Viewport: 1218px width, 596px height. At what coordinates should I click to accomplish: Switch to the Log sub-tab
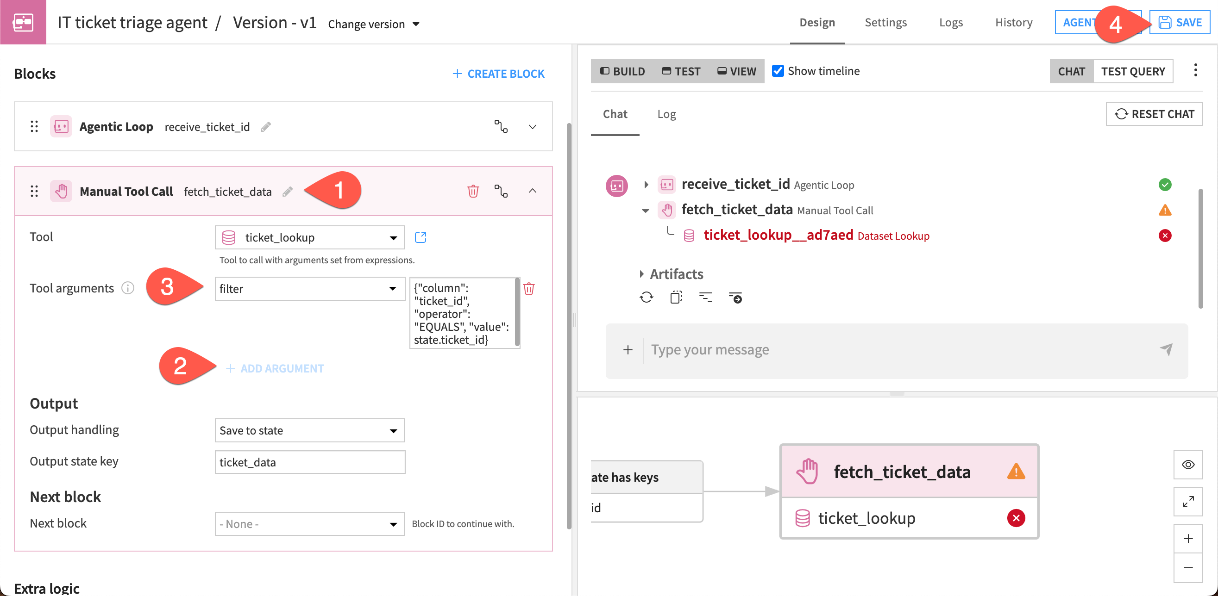pos(667,114)
